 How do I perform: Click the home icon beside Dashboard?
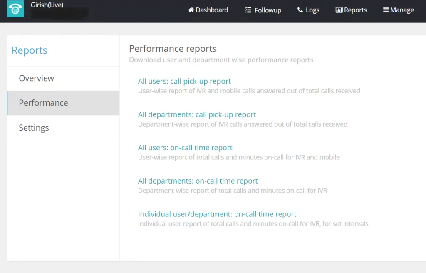tap(191, 10)
